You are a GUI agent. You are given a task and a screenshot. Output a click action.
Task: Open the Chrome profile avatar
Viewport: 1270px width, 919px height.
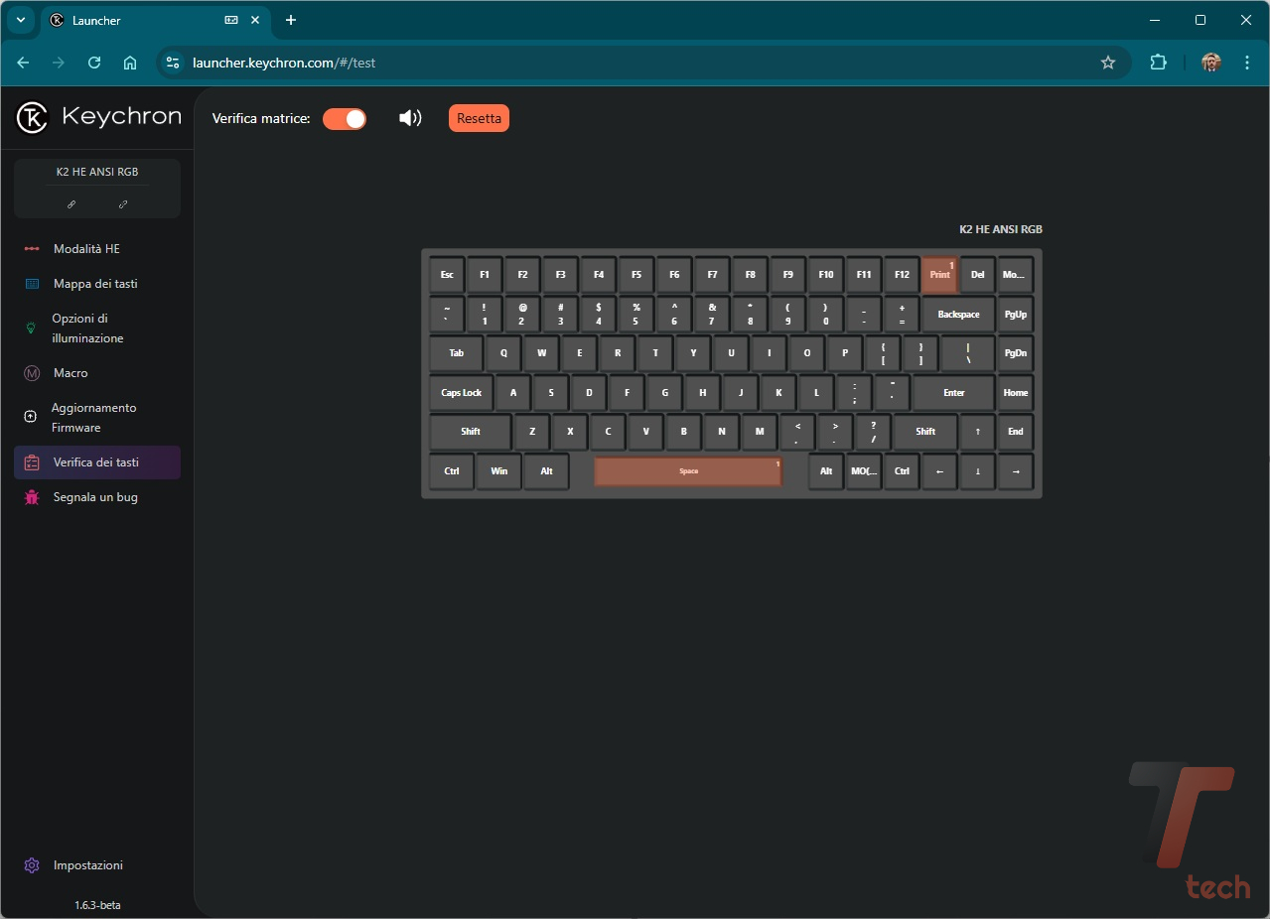1210,63
